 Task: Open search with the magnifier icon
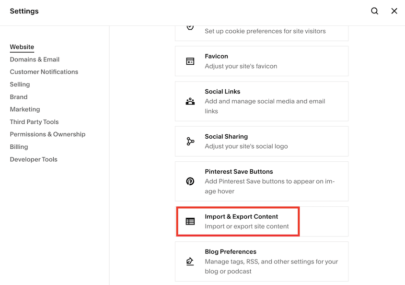click(x=374, y=11)
